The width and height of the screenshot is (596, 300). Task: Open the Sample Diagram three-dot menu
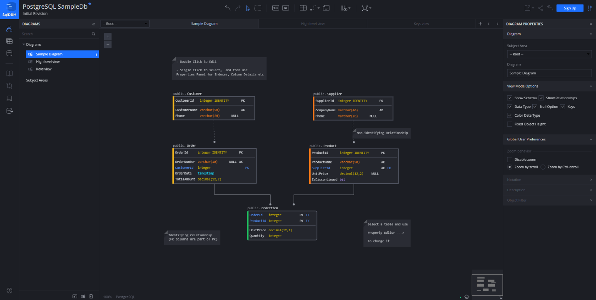[96, 54]
